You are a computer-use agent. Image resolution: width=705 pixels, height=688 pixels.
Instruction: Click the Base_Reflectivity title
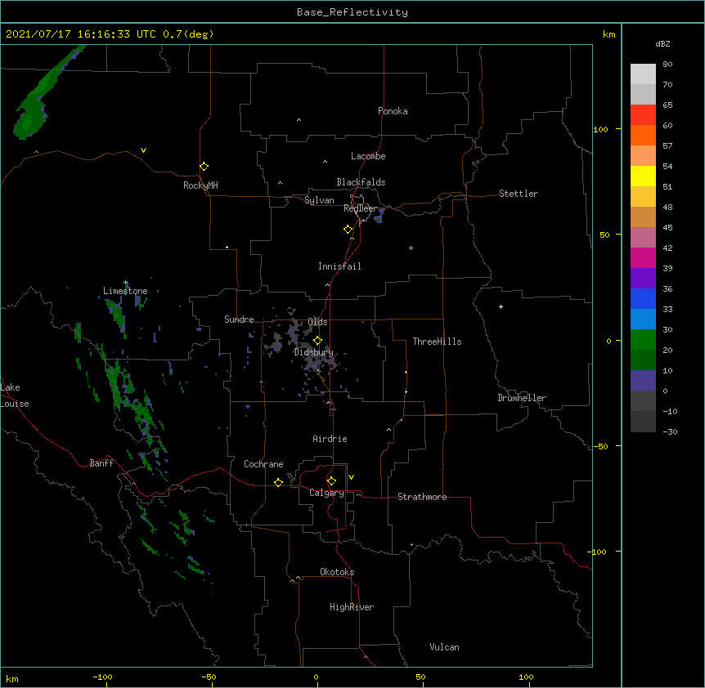tap(352, 12)
